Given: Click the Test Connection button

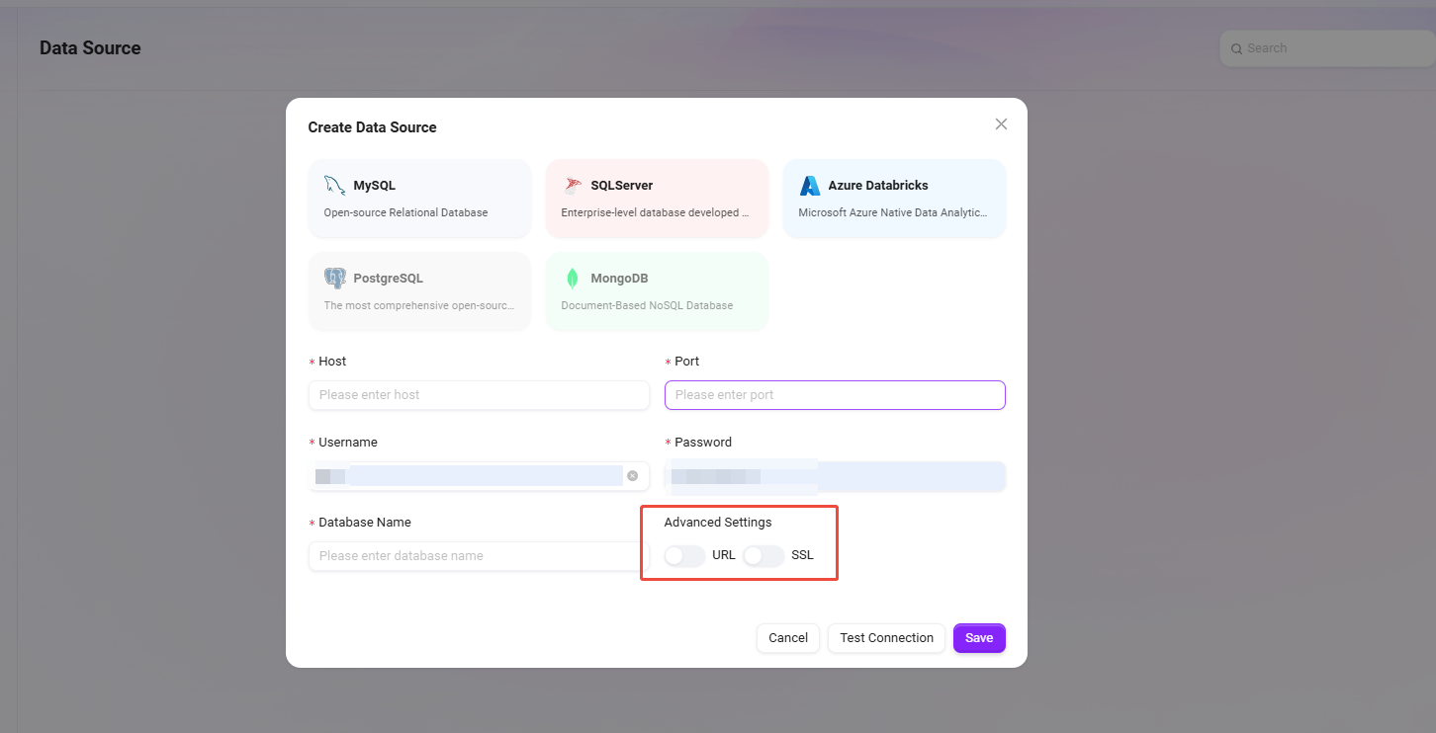Looking at the screenshot, I should click(886, 638).
